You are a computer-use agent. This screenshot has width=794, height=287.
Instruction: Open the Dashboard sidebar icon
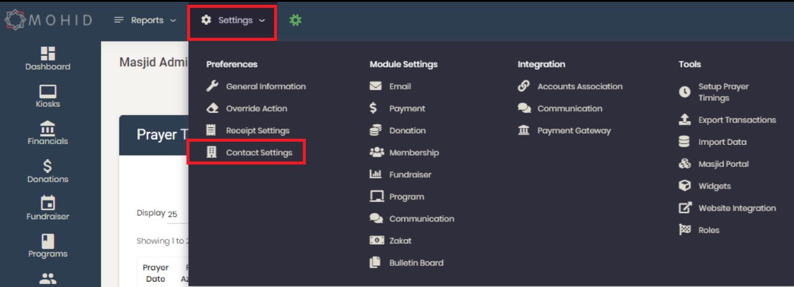click(48, 53)
